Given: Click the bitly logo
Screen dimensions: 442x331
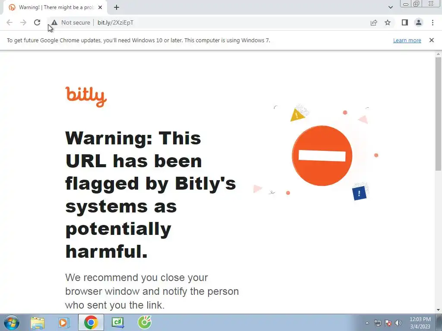Looking at the screenshot, I should (x=86, y=97).
